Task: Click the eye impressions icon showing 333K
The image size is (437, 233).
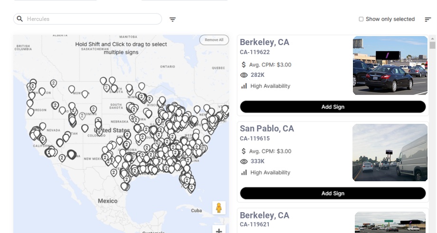Action: pos(244,161)
